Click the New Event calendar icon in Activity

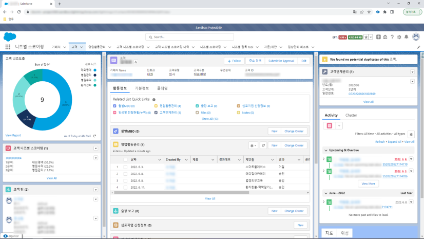(x=330, y=125)
